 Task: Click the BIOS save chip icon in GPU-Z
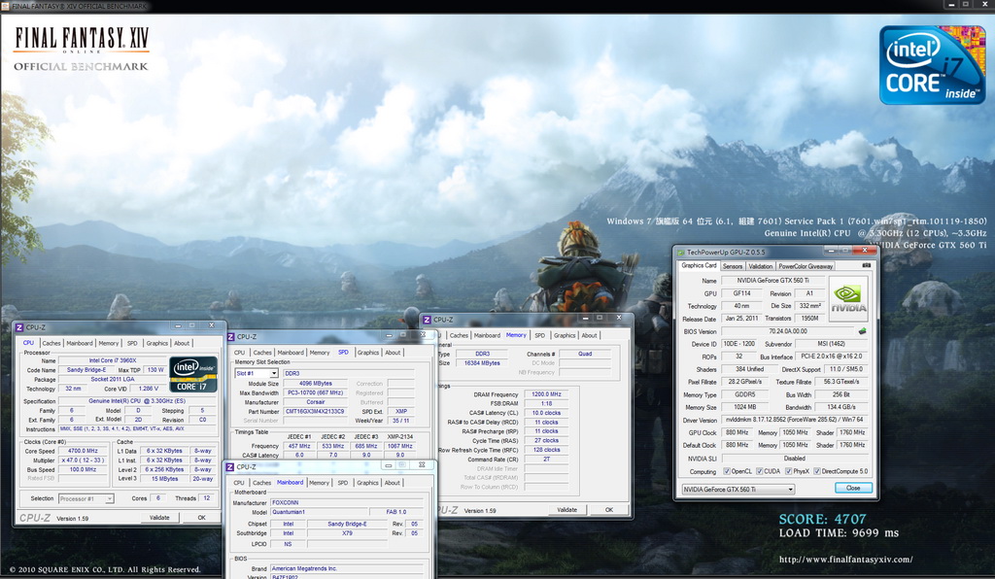[863, 331]
